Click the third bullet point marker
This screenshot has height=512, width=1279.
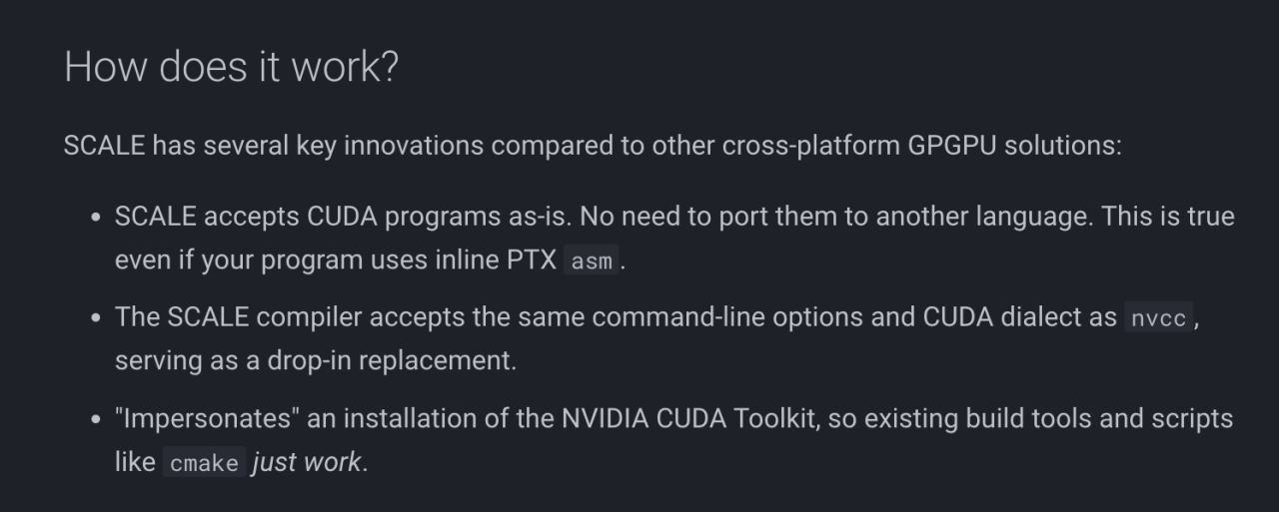[95, 419]
